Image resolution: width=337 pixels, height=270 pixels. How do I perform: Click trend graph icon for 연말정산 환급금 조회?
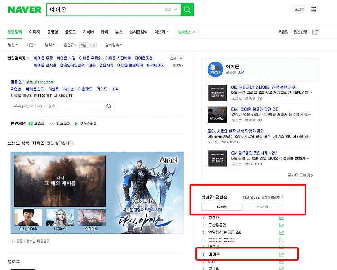point(281,233)
